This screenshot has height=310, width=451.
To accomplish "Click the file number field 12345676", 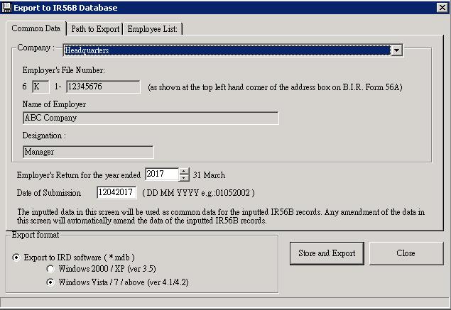I will (103, 87).
